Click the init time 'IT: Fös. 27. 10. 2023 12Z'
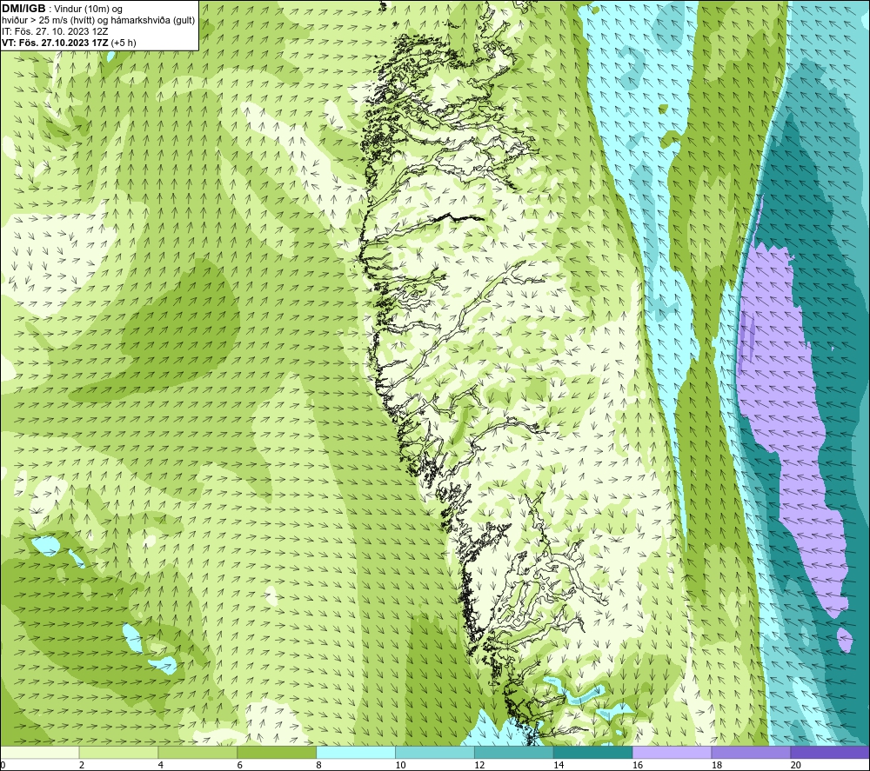870x771 pixels. [55, 31]
